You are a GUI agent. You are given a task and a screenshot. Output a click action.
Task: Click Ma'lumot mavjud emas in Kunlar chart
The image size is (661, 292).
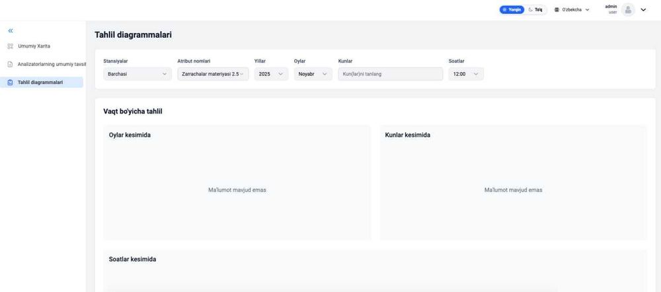coord(514,190)
